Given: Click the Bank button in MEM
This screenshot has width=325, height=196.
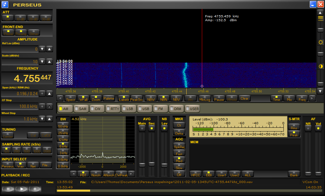Looking at the screenshot, I should (294, 174).
